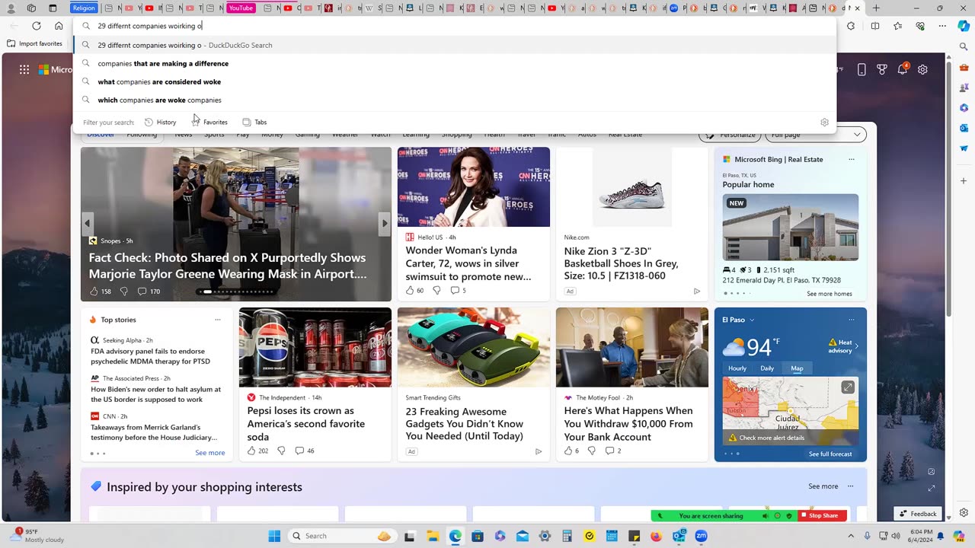Screen dimensions: 975x548
Task: Open search suggestions settings gear
Action: pyautogui.click(x=824, y=122)
